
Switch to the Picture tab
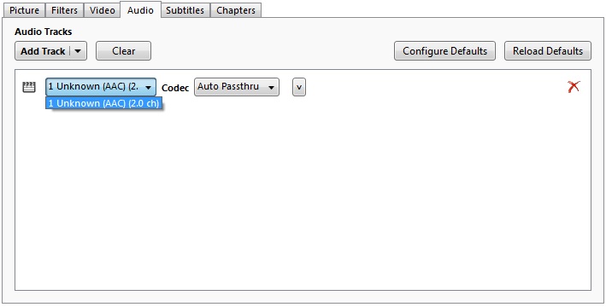[x=24, y=10]
